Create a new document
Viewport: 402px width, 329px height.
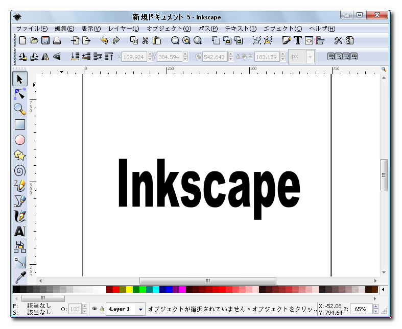pos(22,40)
